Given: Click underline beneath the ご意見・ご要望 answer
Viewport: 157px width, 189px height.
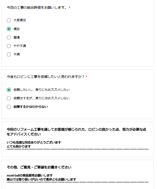Looking at the screenshot, I should click(77, 182).
